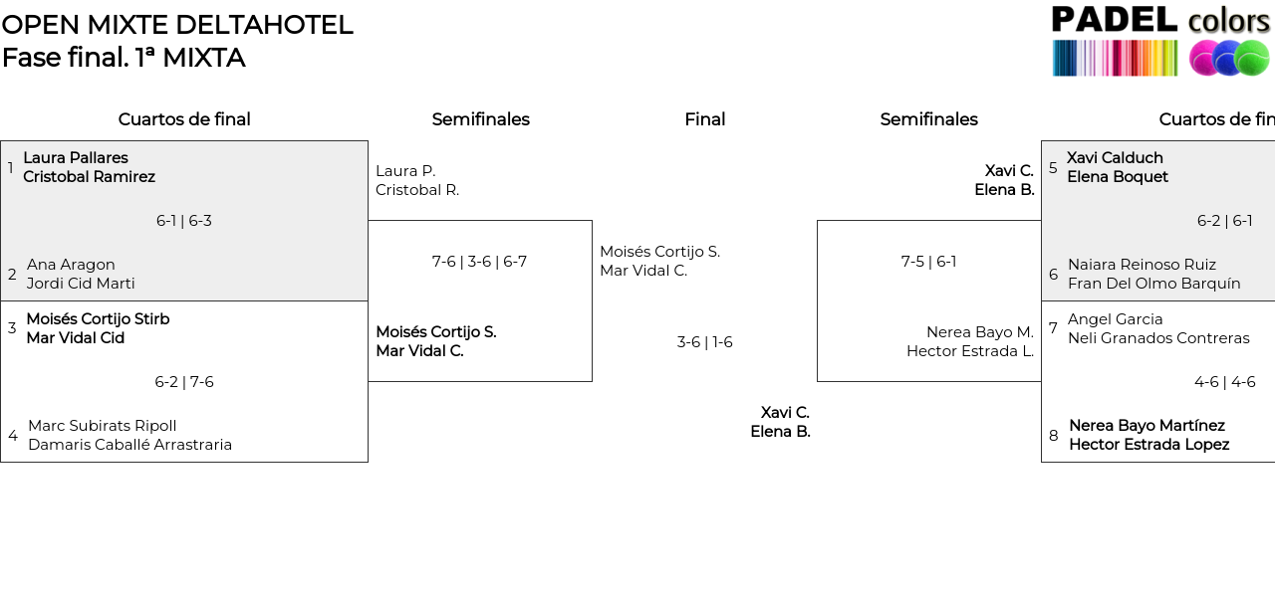Open Laura Pallares and Cristobal Ramirez team
The height and width of the screenshot is (595, 1275).
click(x=89, y=167)
